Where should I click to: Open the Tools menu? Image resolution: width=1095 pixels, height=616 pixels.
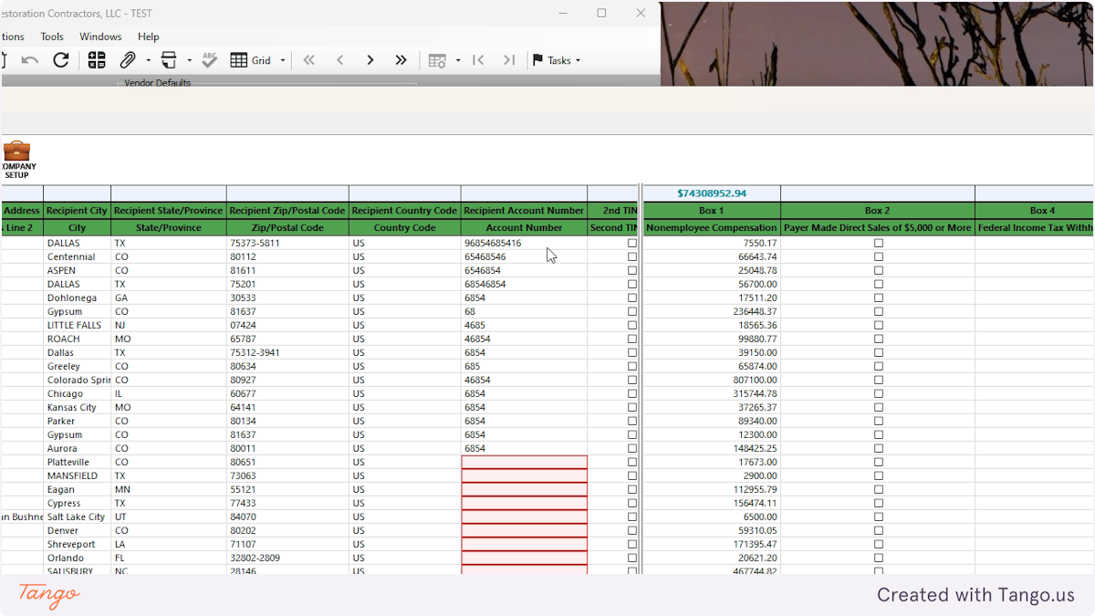tap(52, 37)
